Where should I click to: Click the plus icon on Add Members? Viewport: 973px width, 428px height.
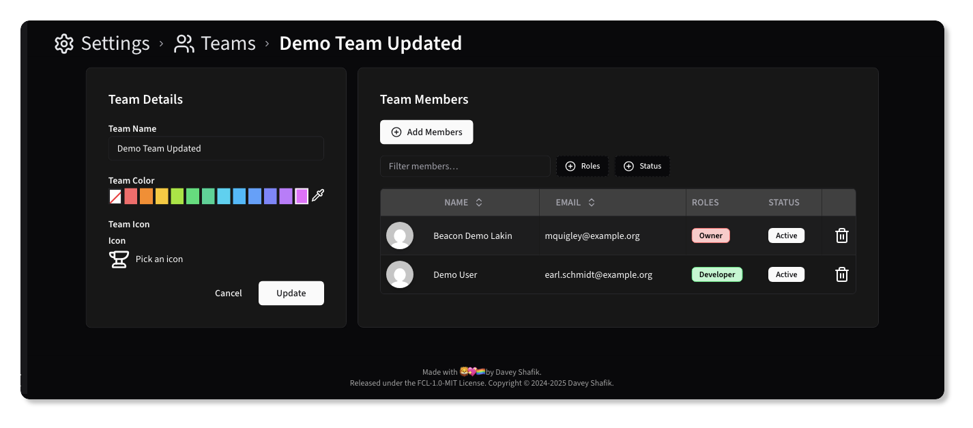[396, 132]
